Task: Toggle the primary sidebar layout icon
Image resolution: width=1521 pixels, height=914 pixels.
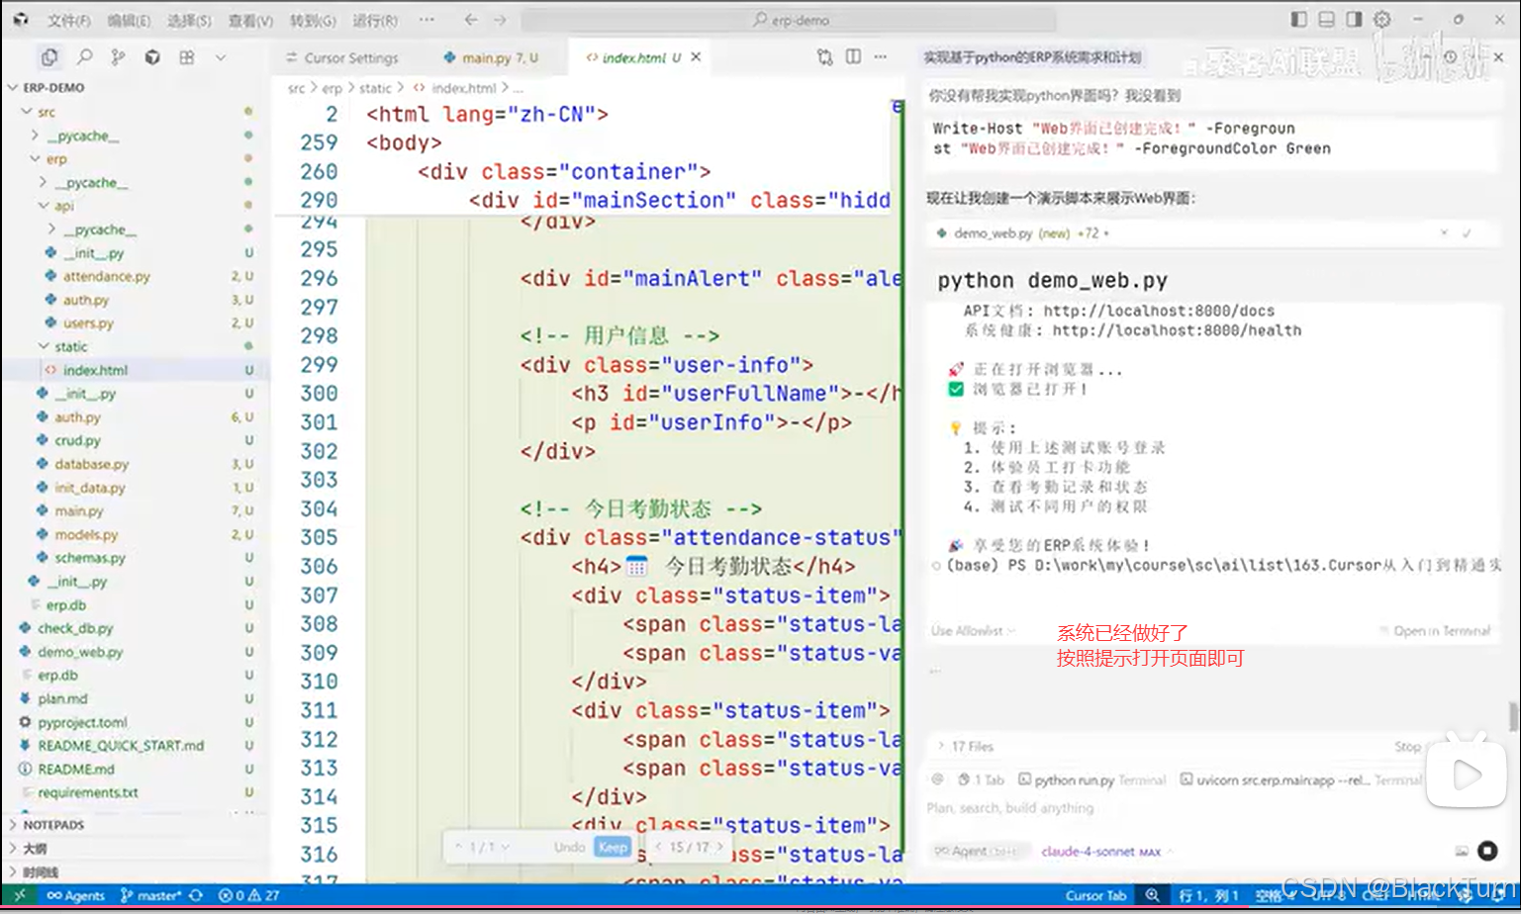Action: [x=1299, y=19]
